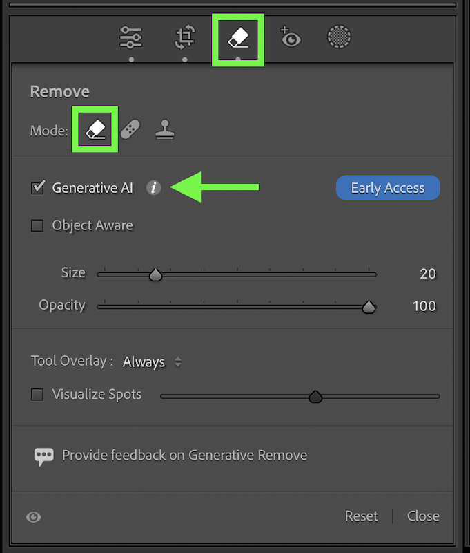Close the Remove panel

(x=423, y=516)
